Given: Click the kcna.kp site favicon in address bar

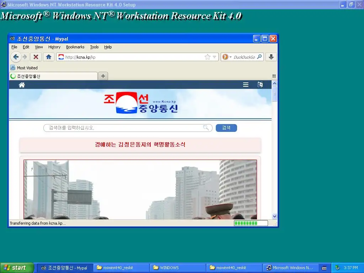Looking at the screenshot, I should 61,57.
